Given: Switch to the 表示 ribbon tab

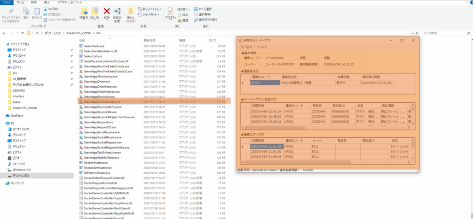Looking at the screenshot, I should click(x=47, y=2).
